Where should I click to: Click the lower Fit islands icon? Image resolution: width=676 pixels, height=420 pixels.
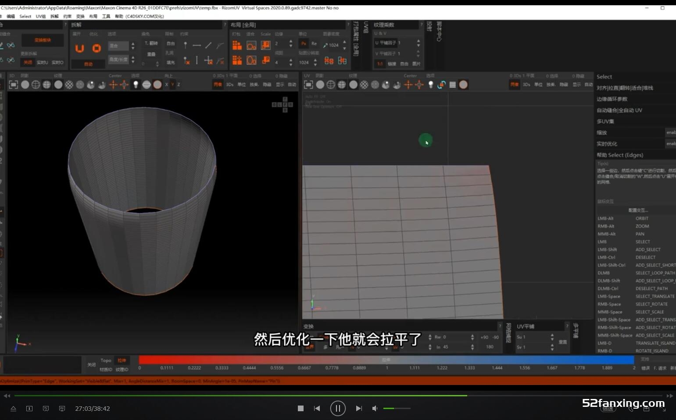[251, 61]
